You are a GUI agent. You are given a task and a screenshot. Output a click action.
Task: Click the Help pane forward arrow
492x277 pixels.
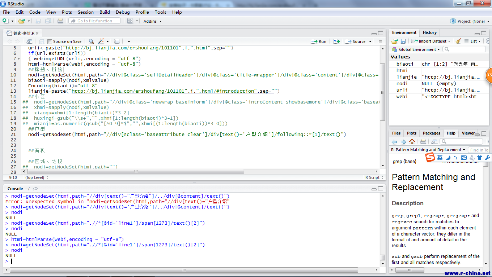point(403,142)
